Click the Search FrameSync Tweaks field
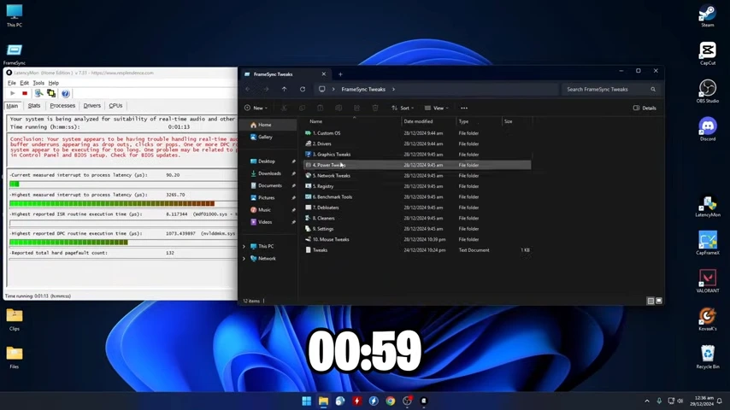 611,90
